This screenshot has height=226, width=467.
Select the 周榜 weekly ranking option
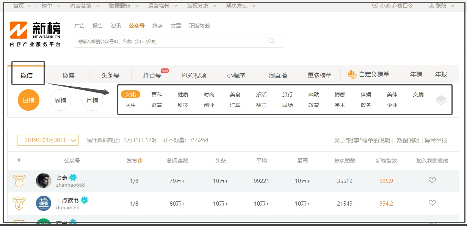tap(60, 100)
